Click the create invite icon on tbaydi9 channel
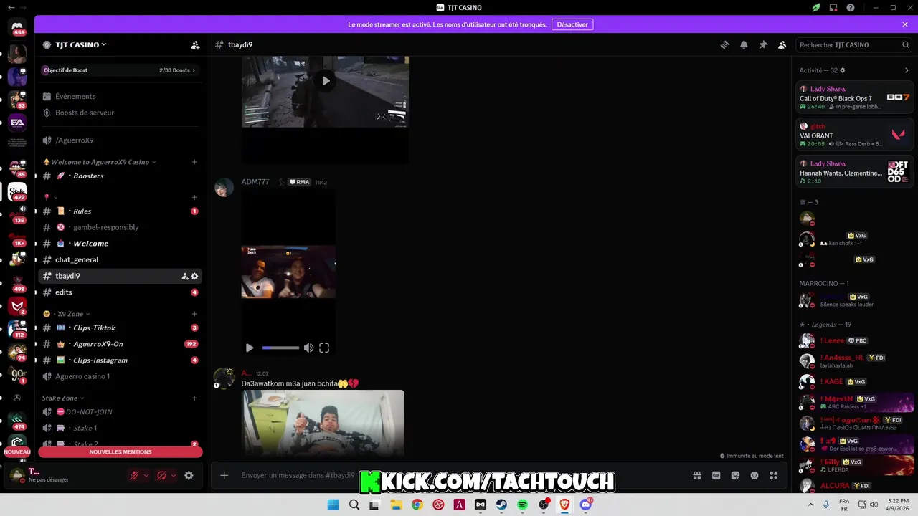This screenshot has height=516, width=918. [184, 276]
